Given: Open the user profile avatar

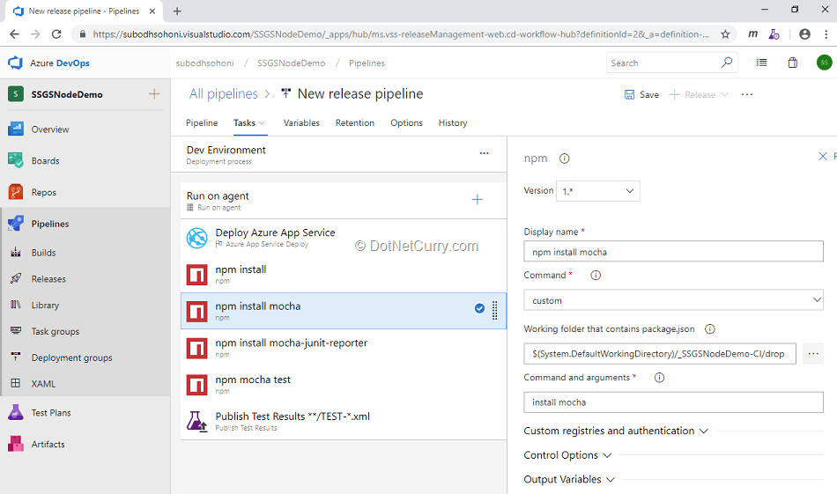Looking at the screenshot, I should tap(824, 63).
